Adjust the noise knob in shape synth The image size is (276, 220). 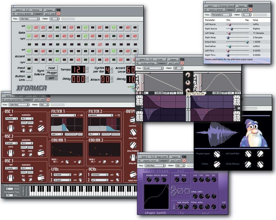[x=156, y=180]
